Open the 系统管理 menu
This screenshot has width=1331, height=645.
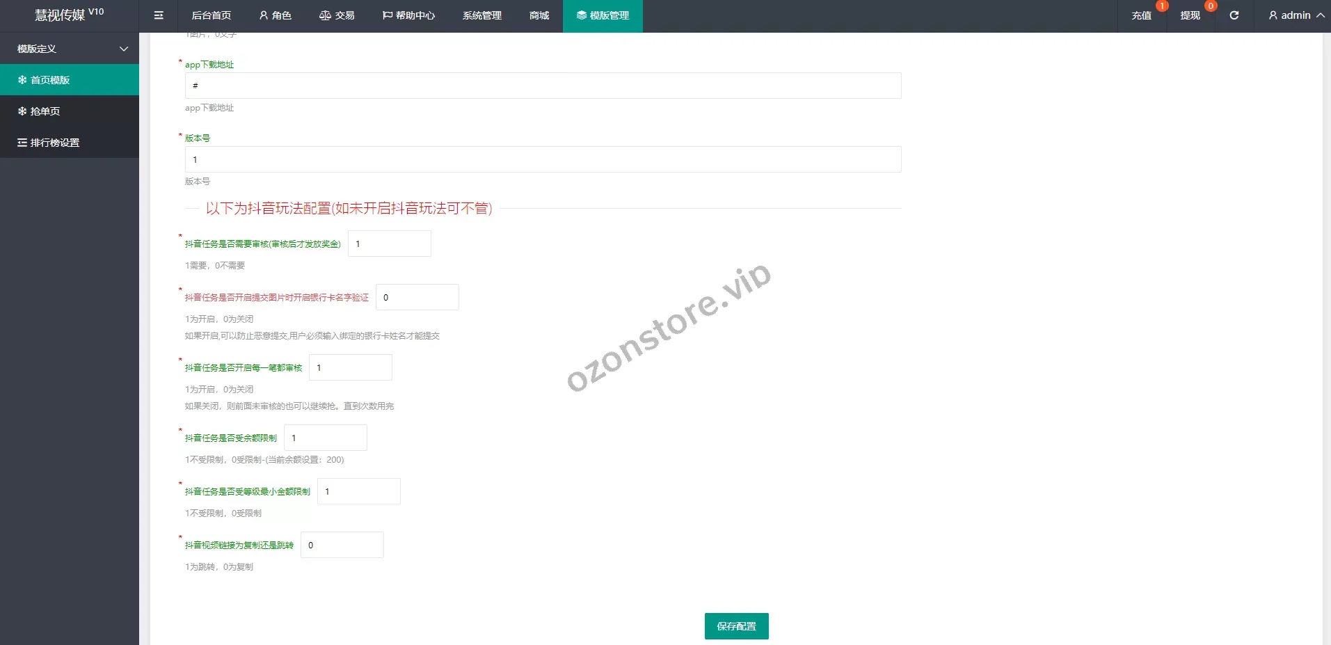[x=481, y=15]
